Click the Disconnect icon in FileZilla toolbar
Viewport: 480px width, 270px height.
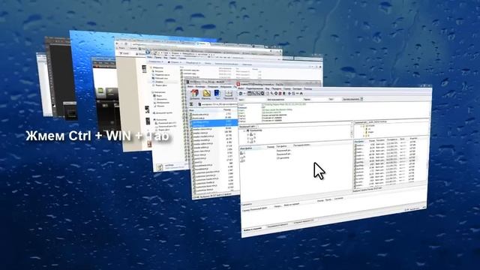[280, 93]
